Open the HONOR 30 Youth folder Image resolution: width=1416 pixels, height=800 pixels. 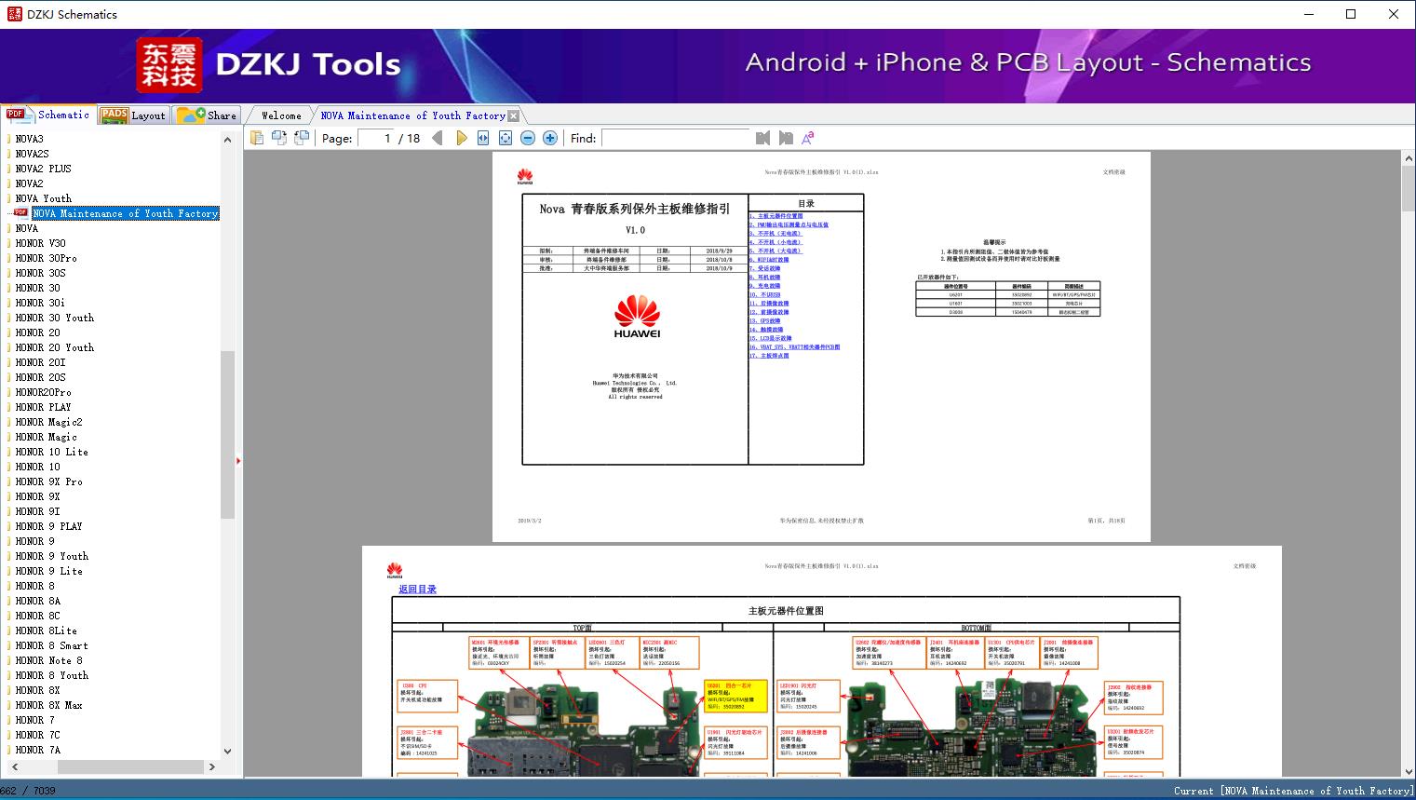[x=54, y=318]
